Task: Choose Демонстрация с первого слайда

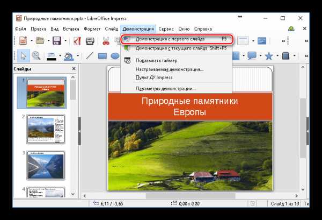Action: [177, 39]
